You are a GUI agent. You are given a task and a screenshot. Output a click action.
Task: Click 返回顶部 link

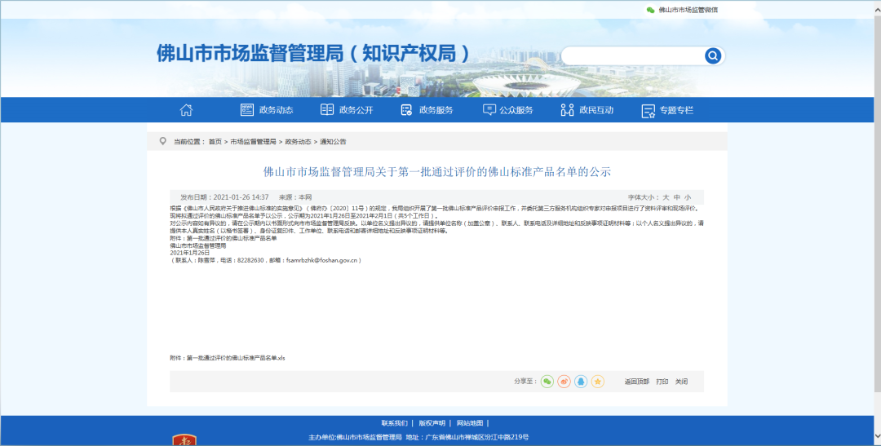coord(636,382)
